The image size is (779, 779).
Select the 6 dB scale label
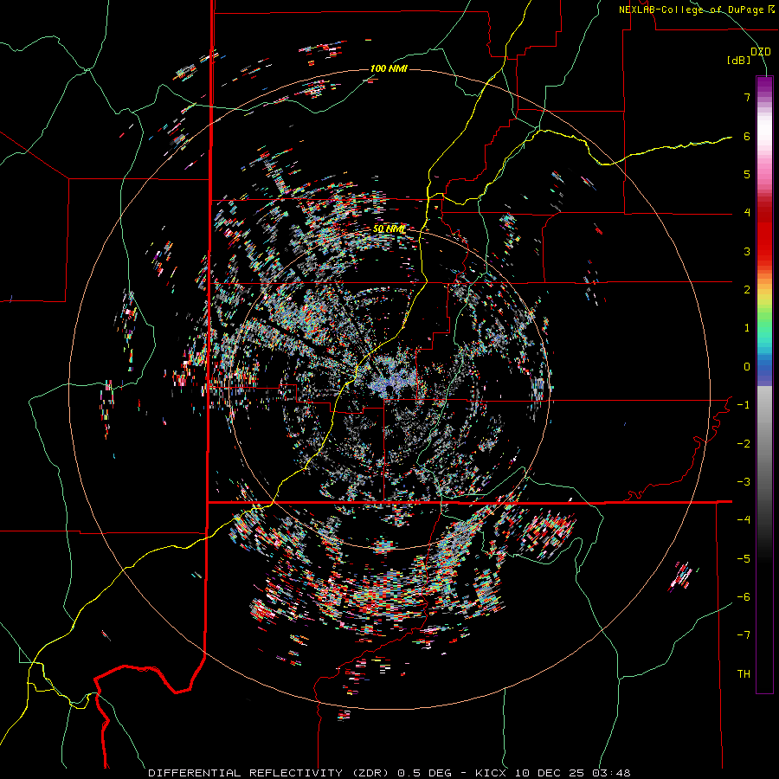747,136
